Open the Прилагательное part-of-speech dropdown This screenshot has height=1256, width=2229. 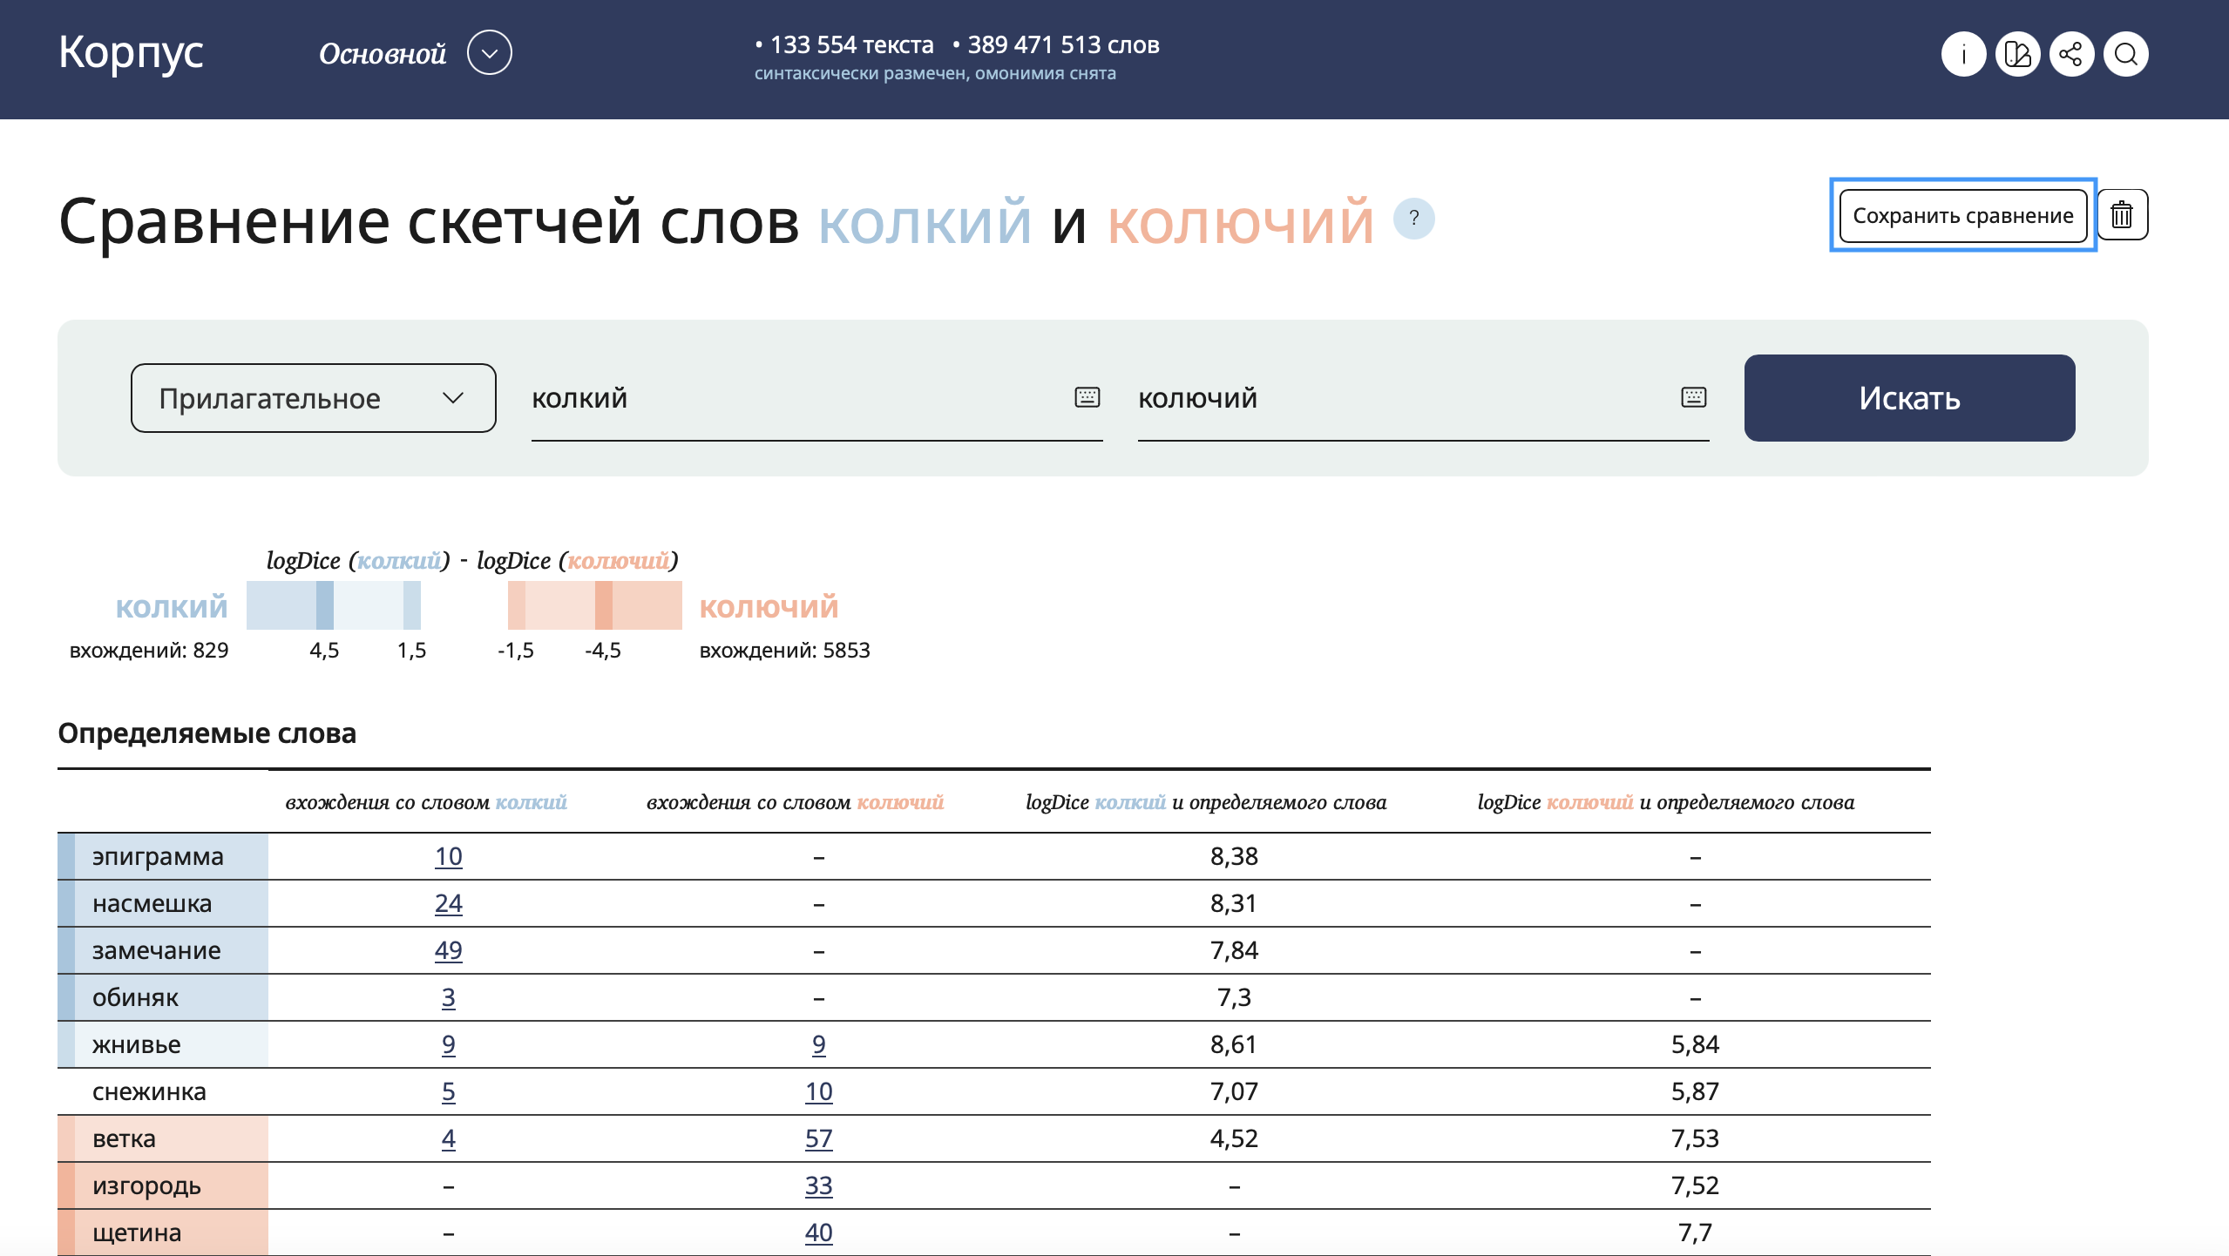(x=313, y=398)
